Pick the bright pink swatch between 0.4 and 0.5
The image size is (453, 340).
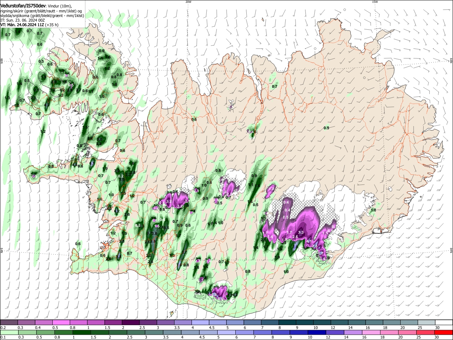pyautogui.click(x=44, y=322)
